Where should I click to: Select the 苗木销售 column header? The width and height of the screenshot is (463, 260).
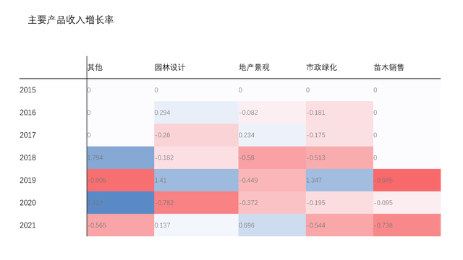[x=388, y=67]
